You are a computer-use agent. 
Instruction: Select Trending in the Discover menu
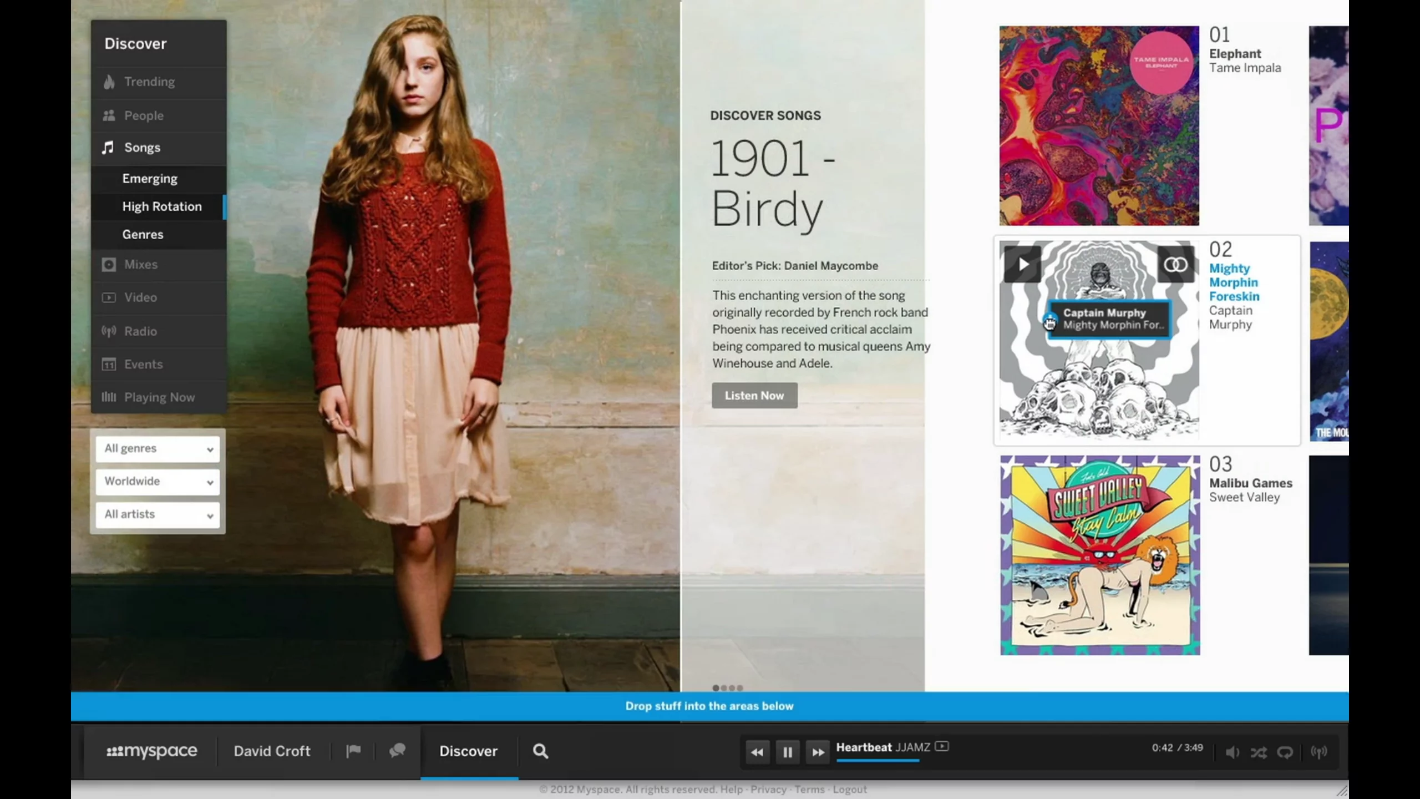pos(149,82)
